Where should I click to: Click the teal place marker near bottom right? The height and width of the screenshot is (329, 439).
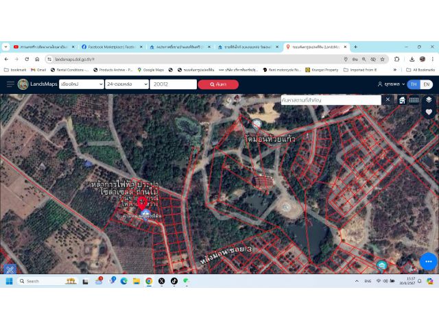pyautogui.click(x=381, y=265)
